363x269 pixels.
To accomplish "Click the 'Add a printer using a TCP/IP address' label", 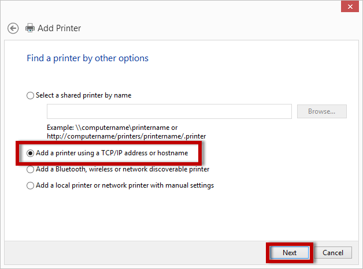I will [112, 153].
